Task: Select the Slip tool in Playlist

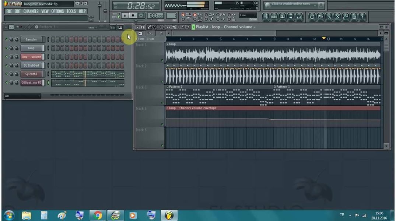Action: 169,27
